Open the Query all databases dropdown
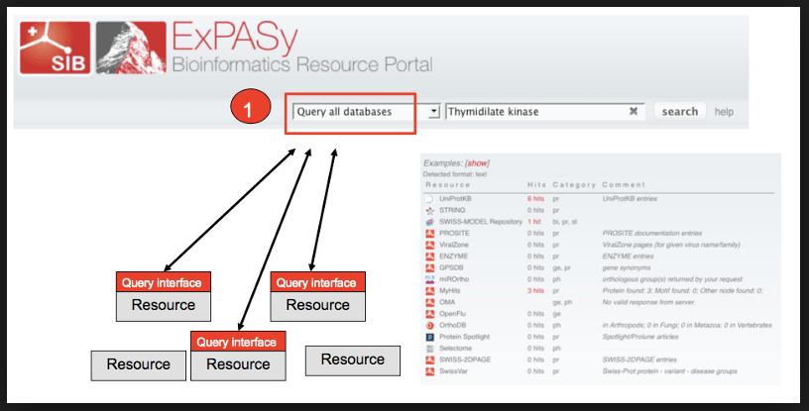The width and height of the screenshot is (809, 411). [x=366, y=111]
